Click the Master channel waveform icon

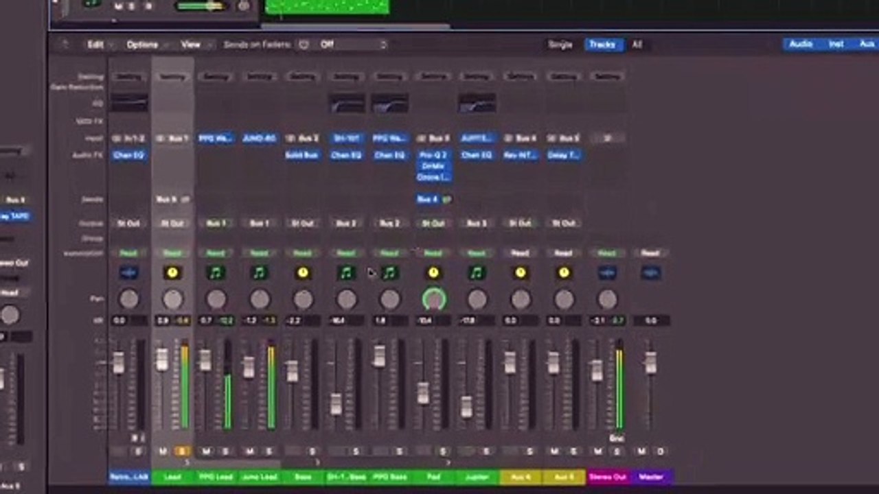[650, 273]
